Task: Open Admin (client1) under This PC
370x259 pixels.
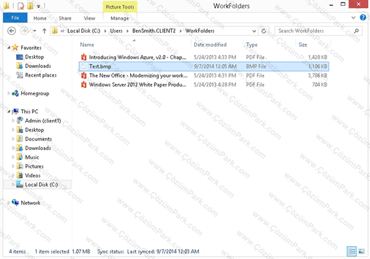Action: (x=43, y=121)
